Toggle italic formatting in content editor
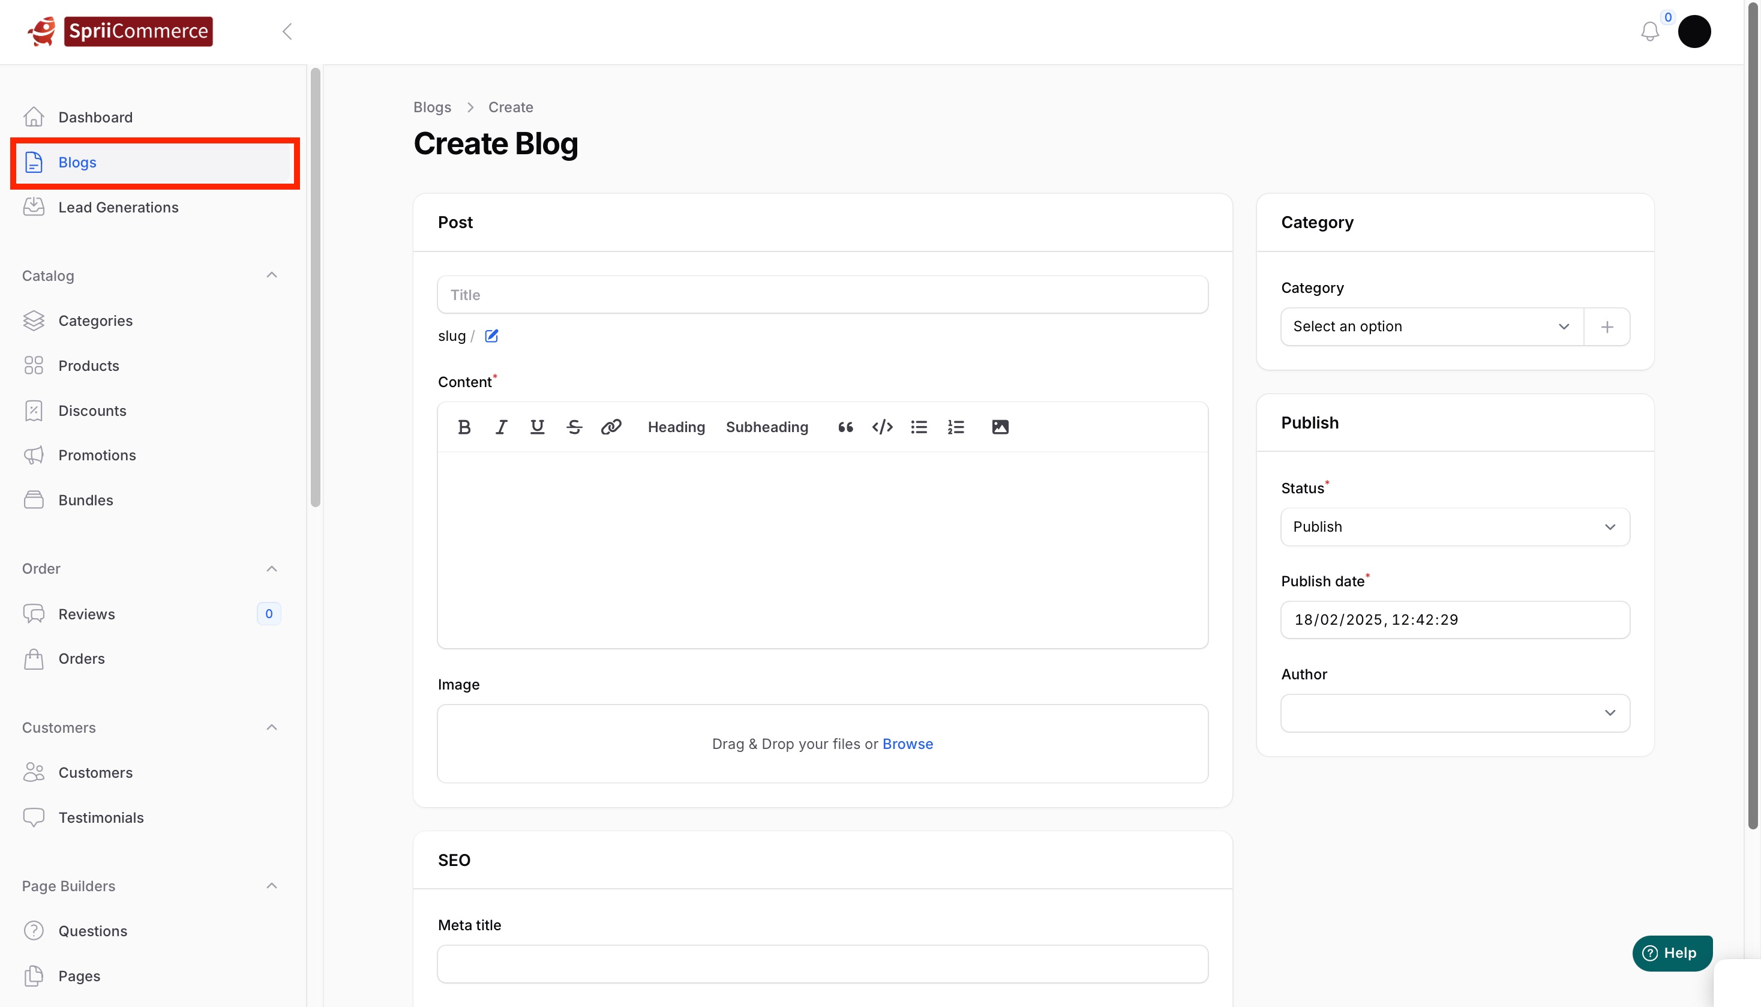Screen dimensions: 1761x1007 [x=501, y=427]
